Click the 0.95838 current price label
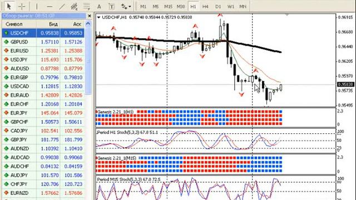 (345, 84)
